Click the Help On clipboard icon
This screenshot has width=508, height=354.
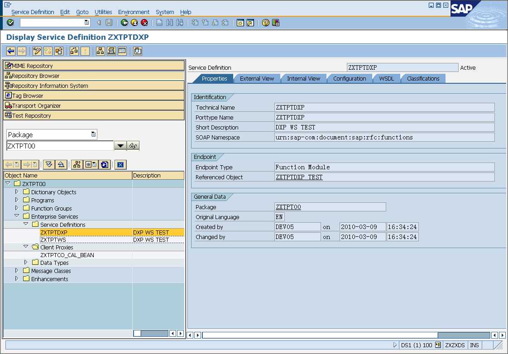coord(138,51)
